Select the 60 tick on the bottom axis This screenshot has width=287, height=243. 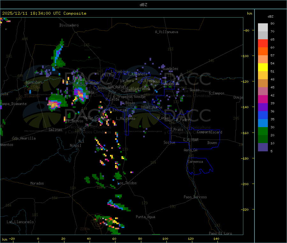tap(114, 239)
